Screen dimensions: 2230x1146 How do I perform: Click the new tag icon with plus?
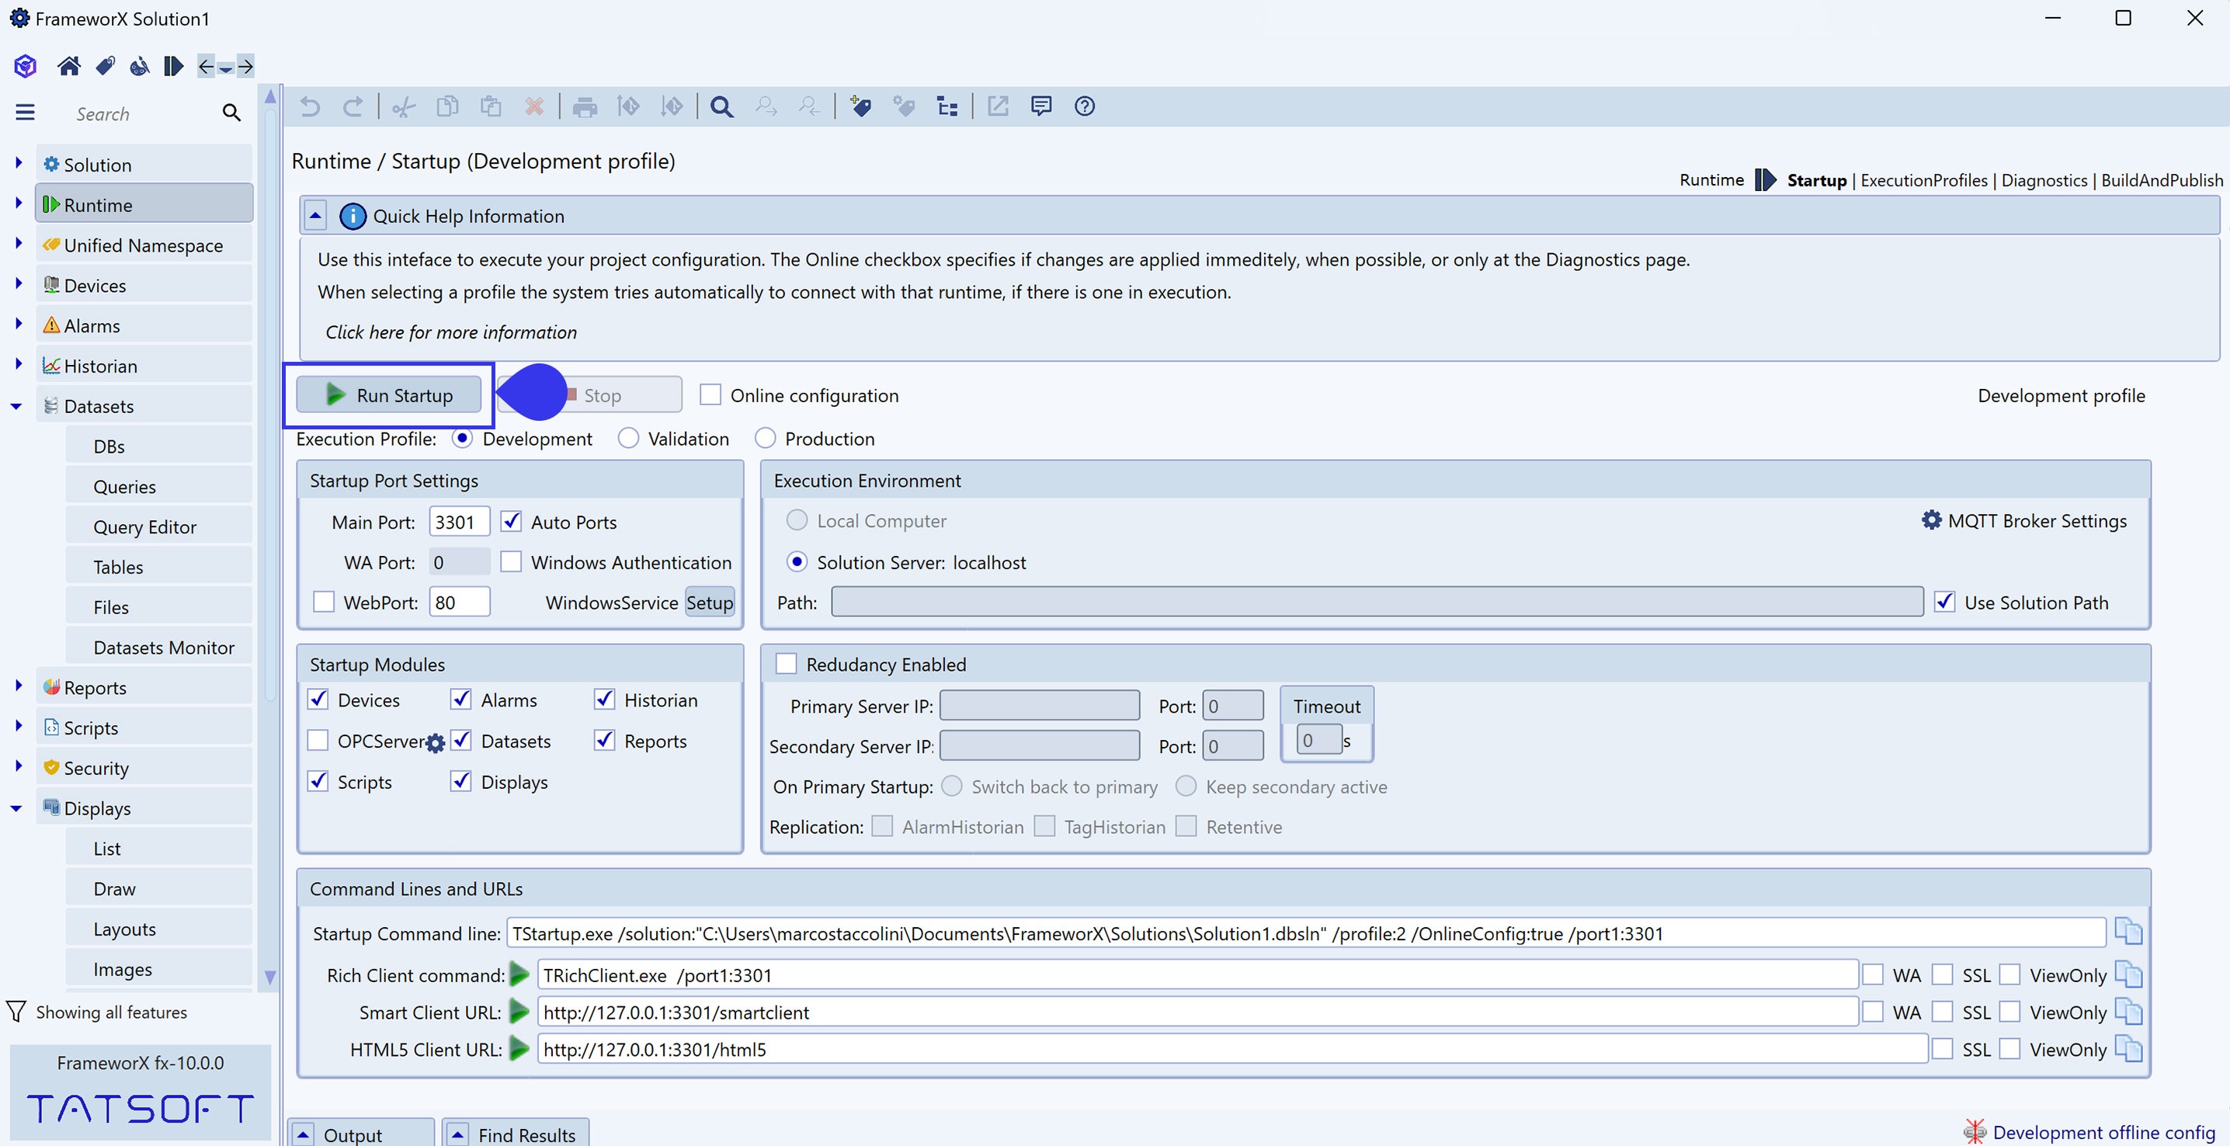[x=860, y=106]
